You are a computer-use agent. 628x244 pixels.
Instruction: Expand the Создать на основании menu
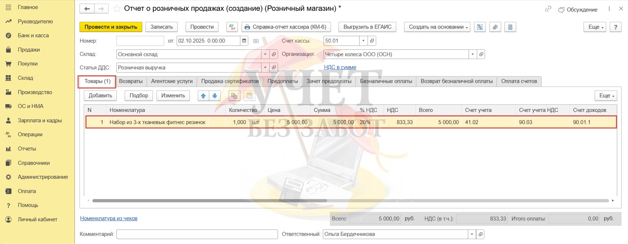coord(437,27)
